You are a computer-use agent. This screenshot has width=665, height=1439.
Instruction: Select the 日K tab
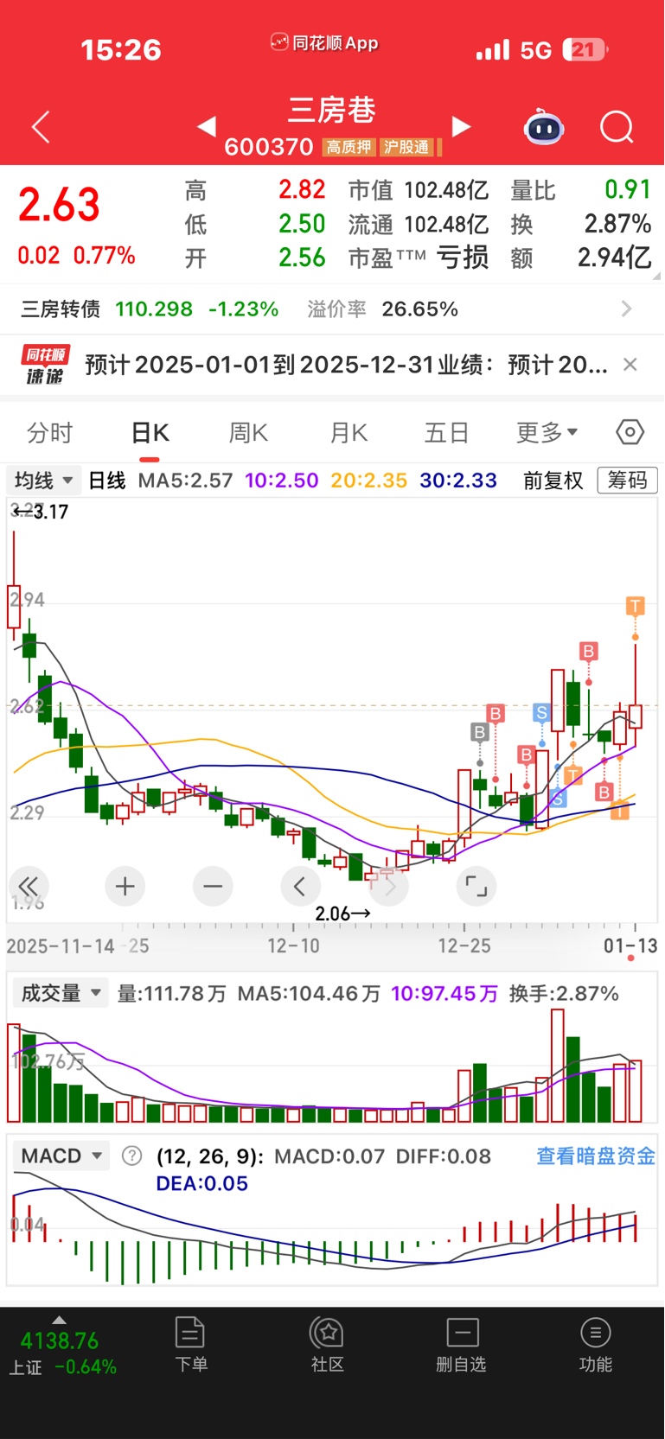click(150, 432)
